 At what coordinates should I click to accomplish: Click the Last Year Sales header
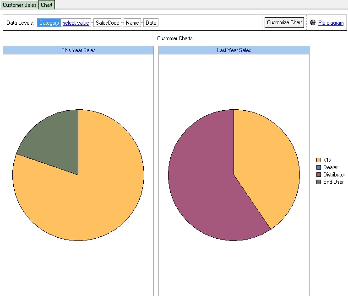pos(234,50)
